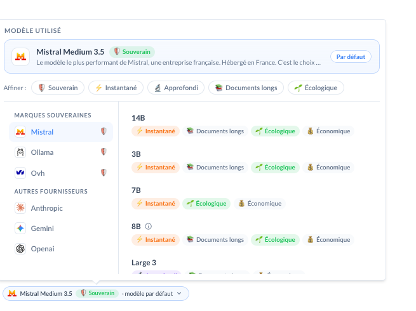Click the Économique tag under 7B
Image resolution: width=416 pixels, height=311 pixels.
(260, 203)
